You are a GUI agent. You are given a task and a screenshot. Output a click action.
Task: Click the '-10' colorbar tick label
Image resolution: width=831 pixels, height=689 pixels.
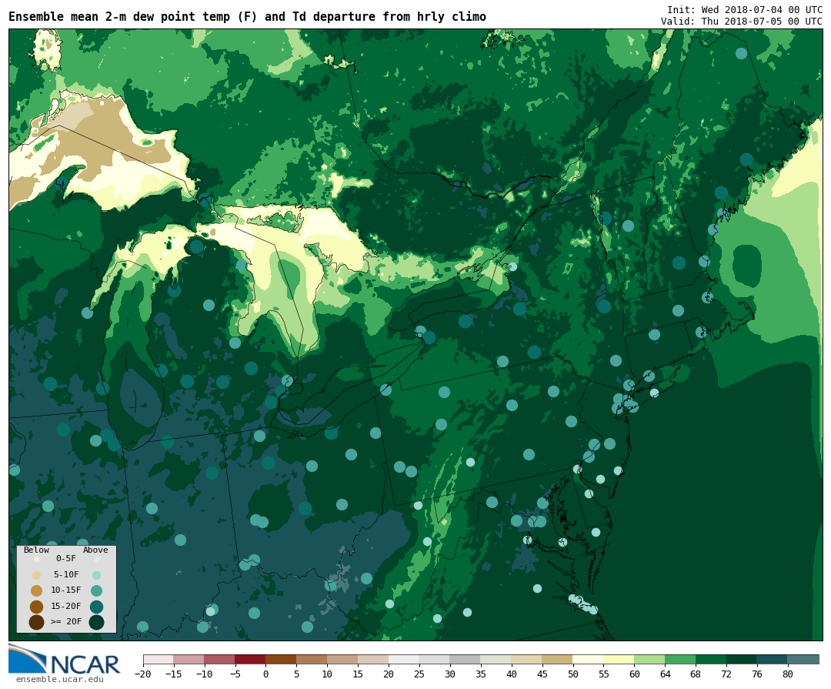pyautogui.click(x=204, y=674)
